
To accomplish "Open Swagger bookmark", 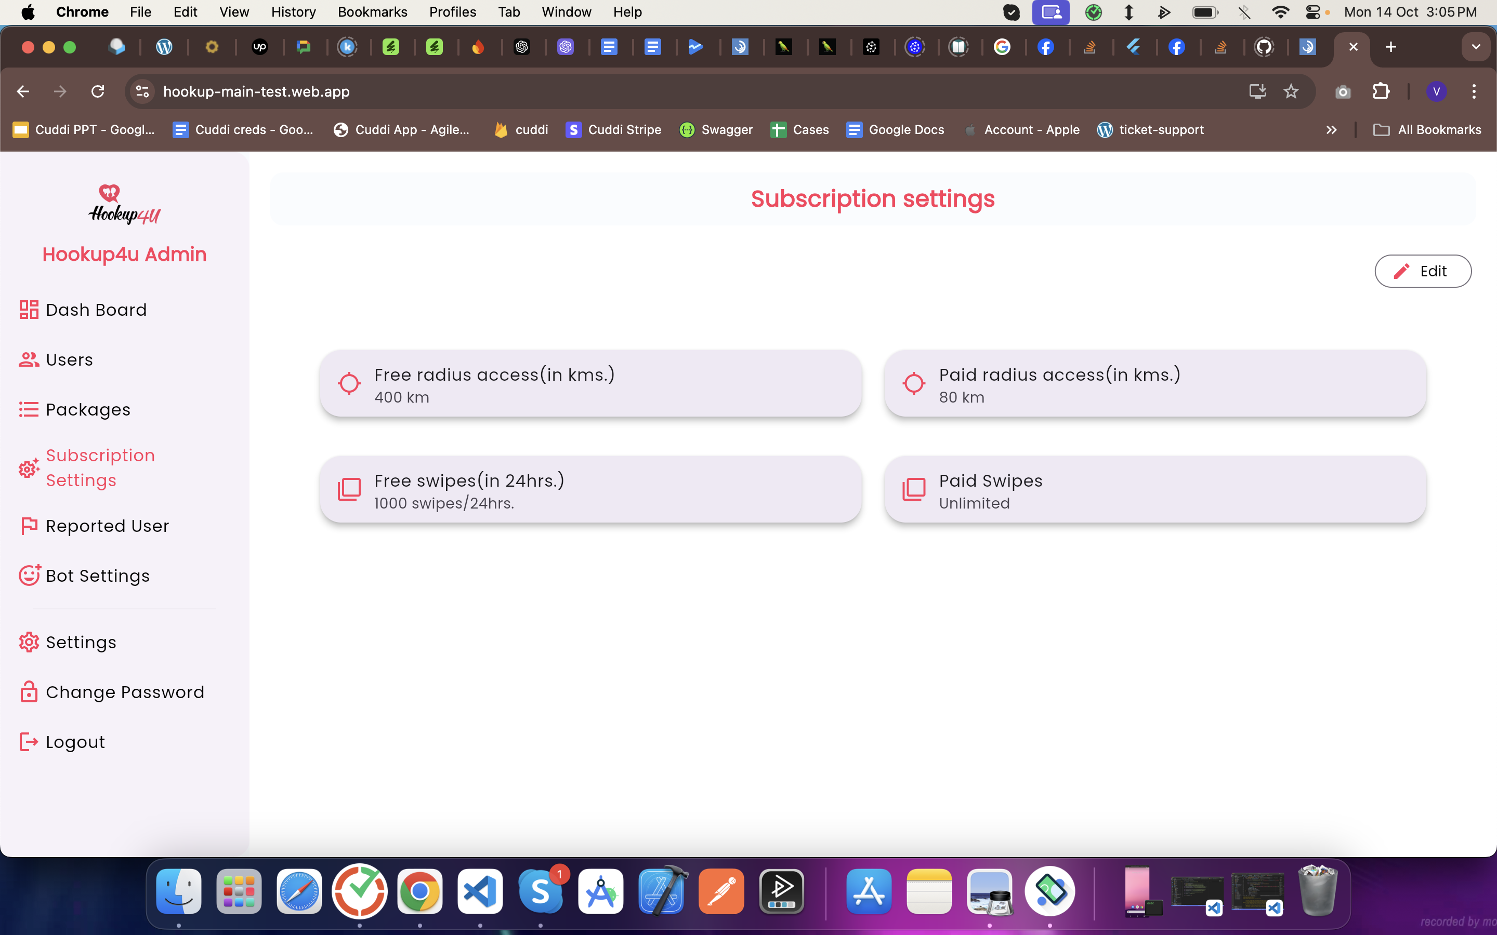I will [716, 129].
